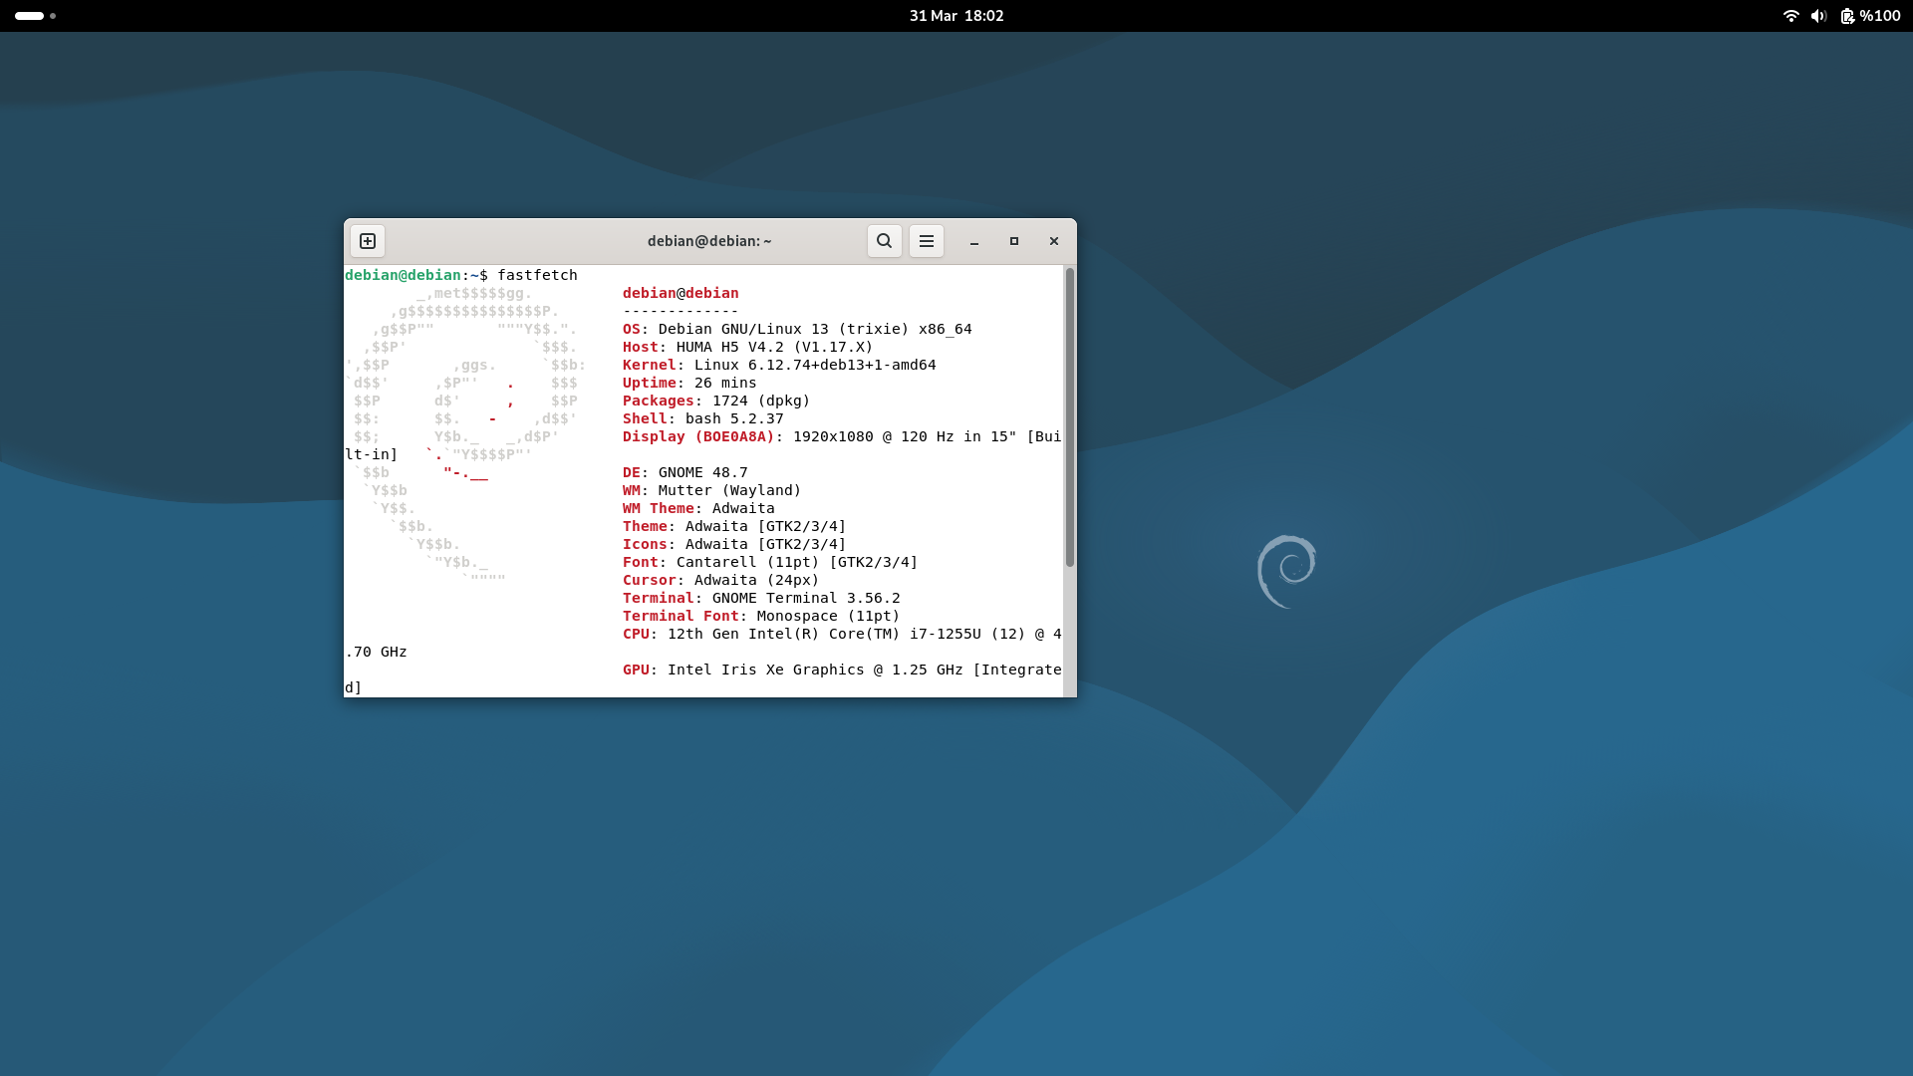Click the red debian@debian header in output
Screen dimensions: 1913x1076
(x=681, y=293)
